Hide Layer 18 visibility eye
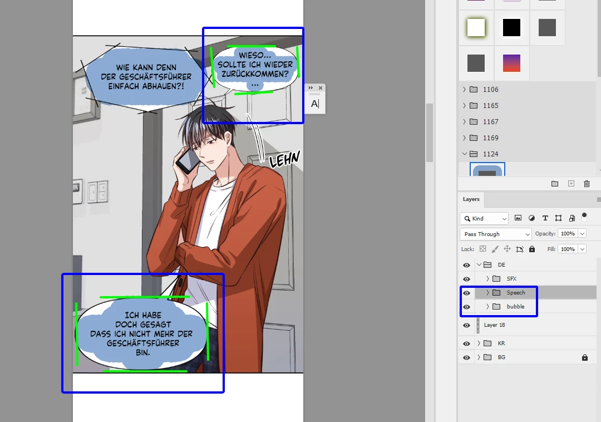 point(466,325)
